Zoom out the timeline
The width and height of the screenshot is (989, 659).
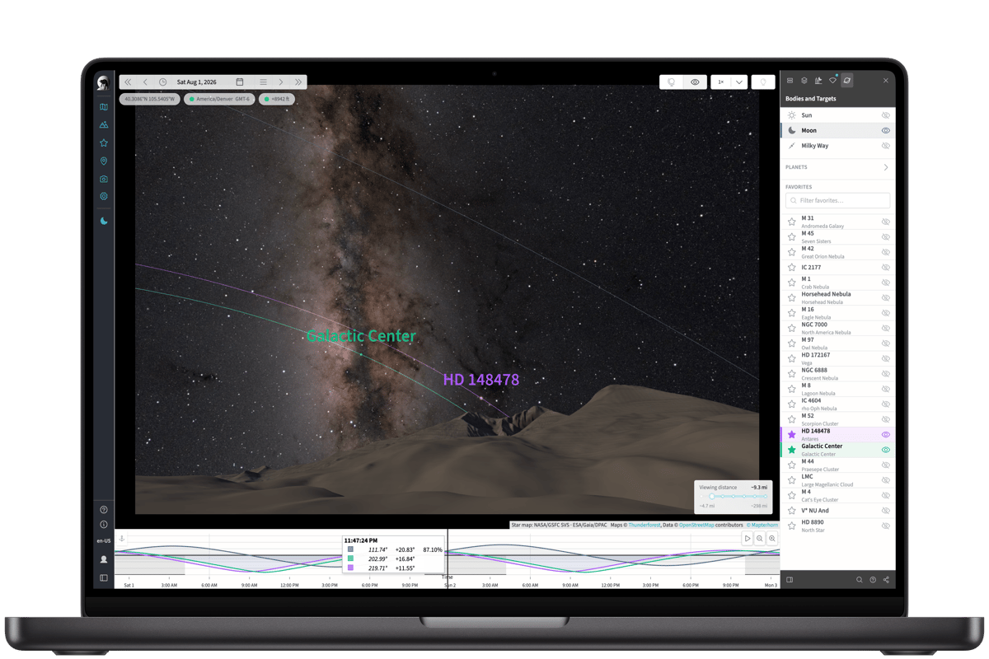coord(760,539)
